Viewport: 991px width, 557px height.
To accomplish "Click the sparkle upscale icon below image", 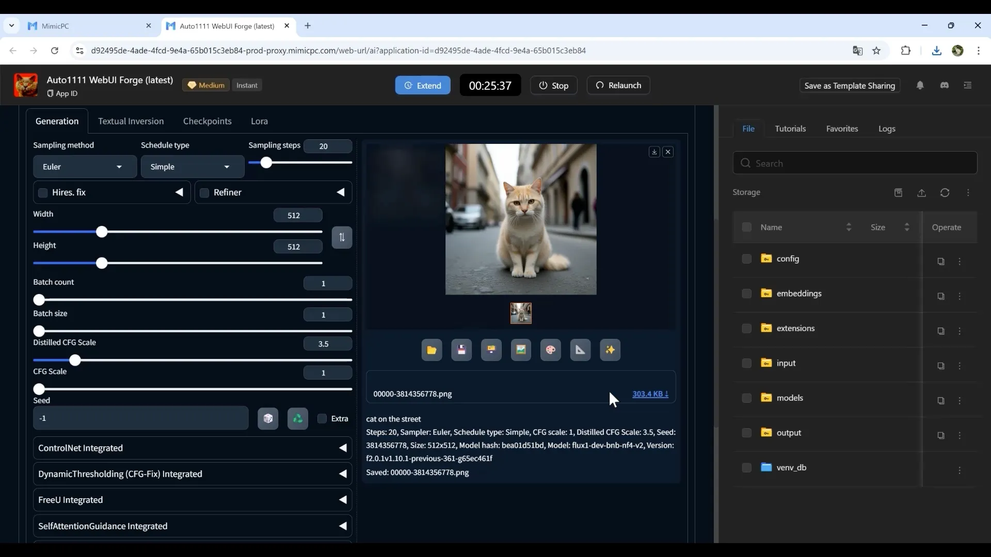I will (x=610, y=350).
